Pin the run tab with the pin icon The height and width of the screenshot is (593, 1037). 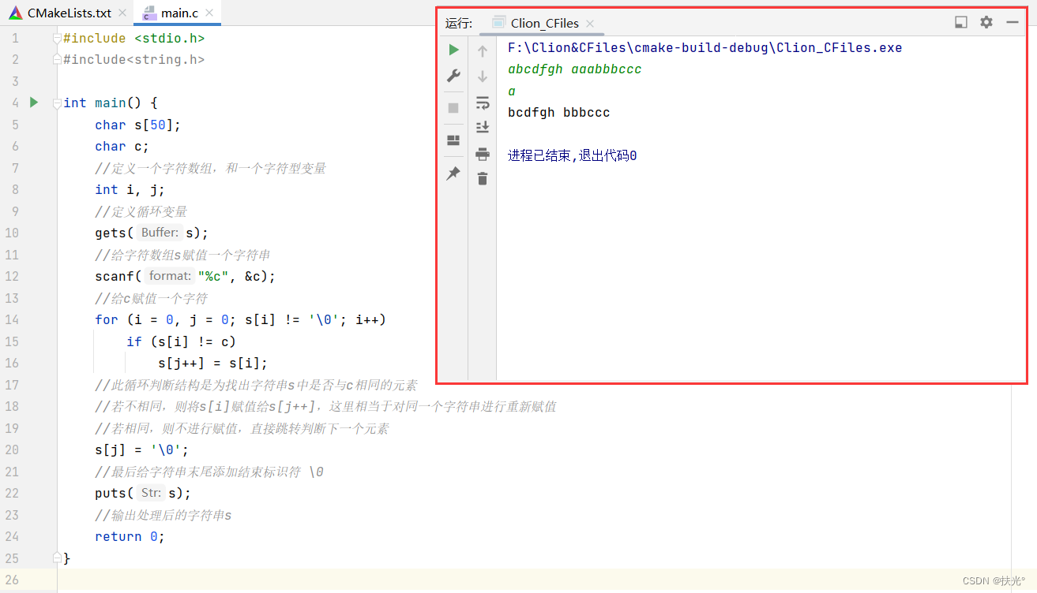click(x=453, y=173)
